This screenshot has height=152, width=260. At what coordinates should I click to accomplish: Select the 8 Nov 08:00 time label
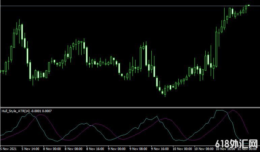tap(74, 149)
